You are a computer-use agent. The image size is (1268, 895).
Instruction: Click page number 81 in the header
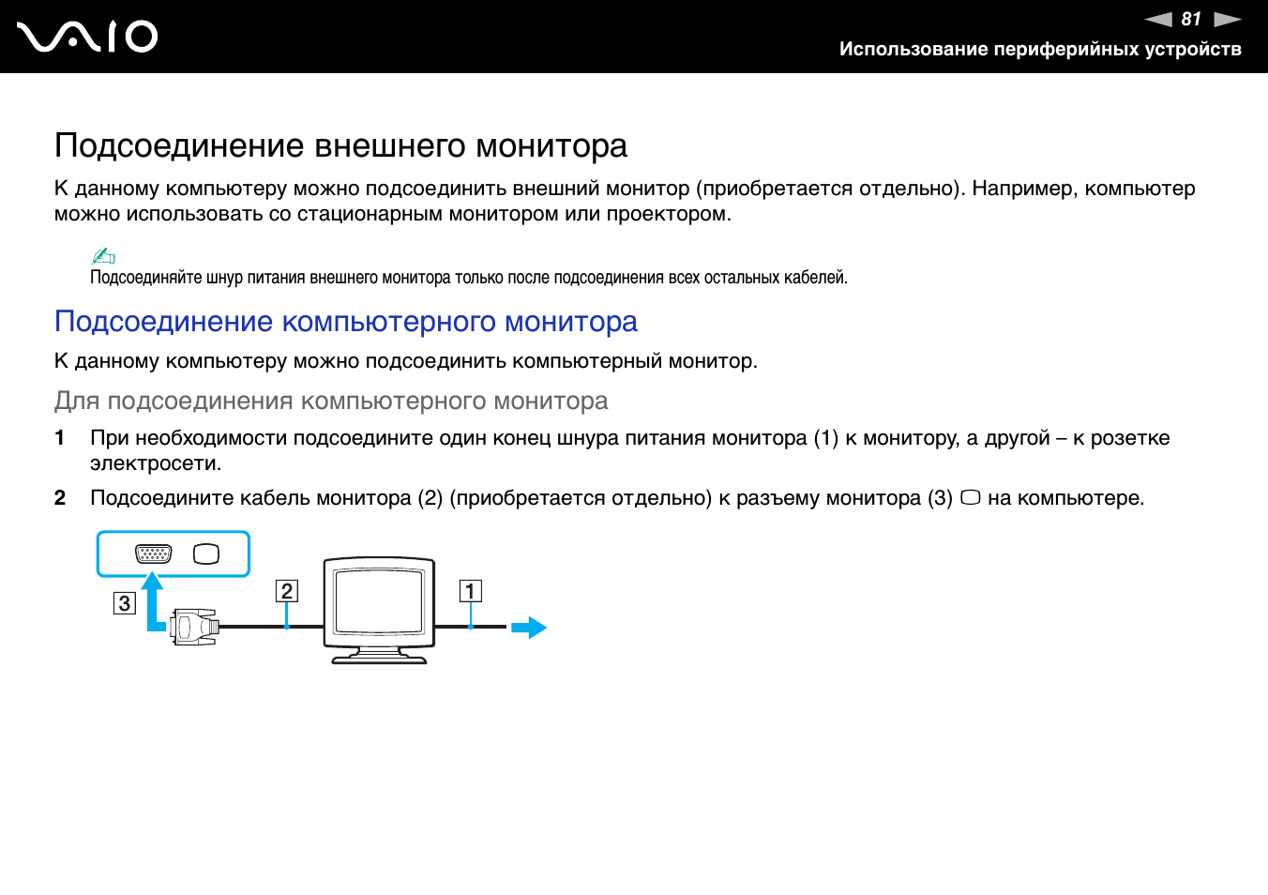tap(1191, 19)
